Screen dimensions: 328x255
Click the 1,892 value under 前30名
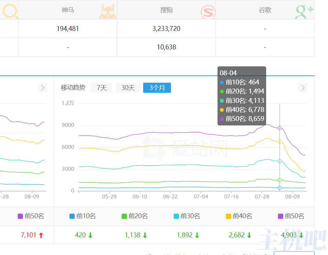pos(184,235)
